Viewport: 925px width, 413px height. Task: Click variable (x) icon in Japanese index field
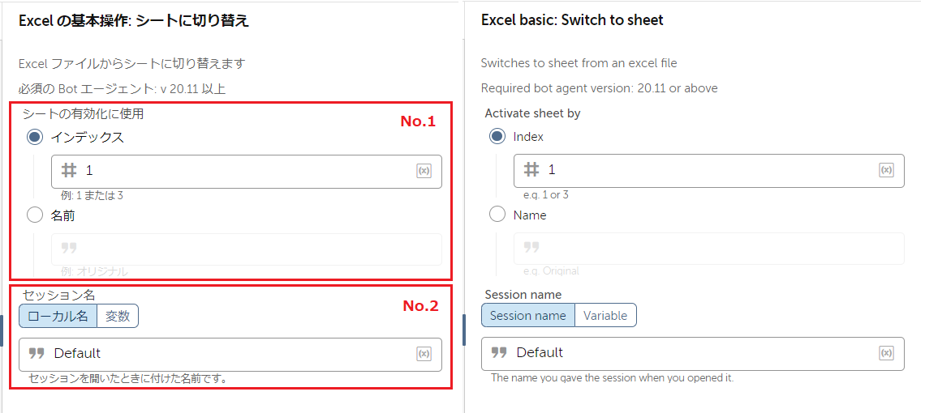click(x=424, y=171)
